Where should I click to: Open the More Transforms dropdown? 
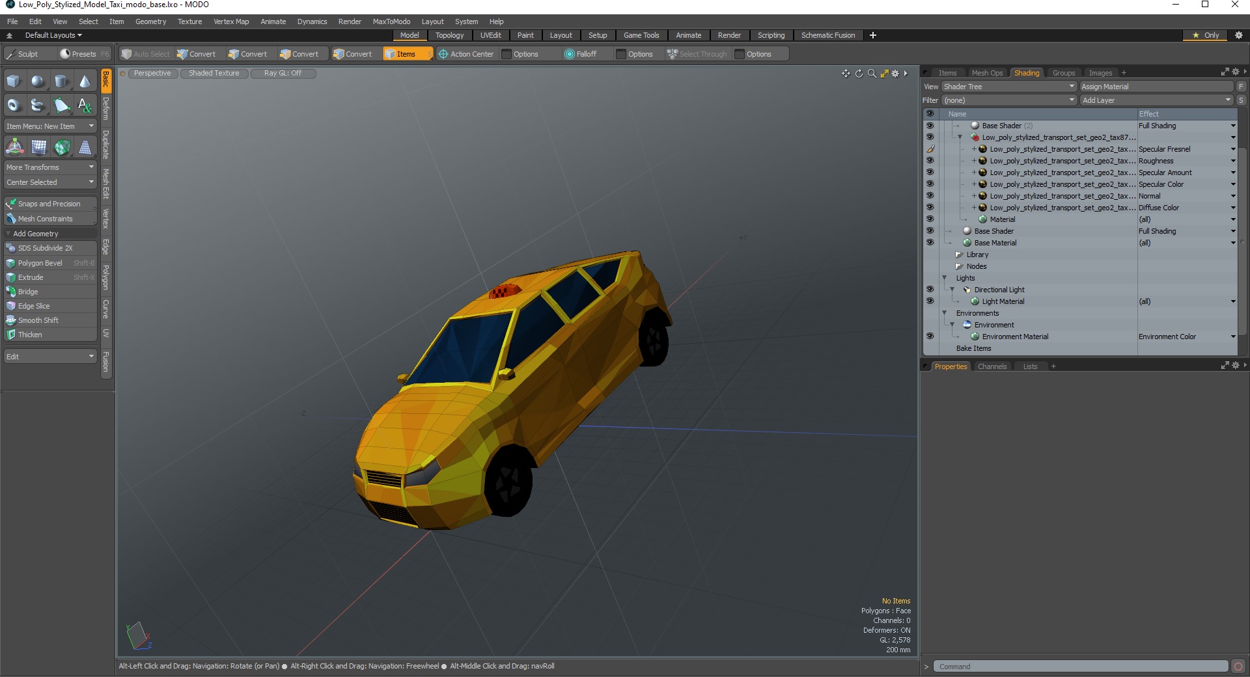coord(50,167)
